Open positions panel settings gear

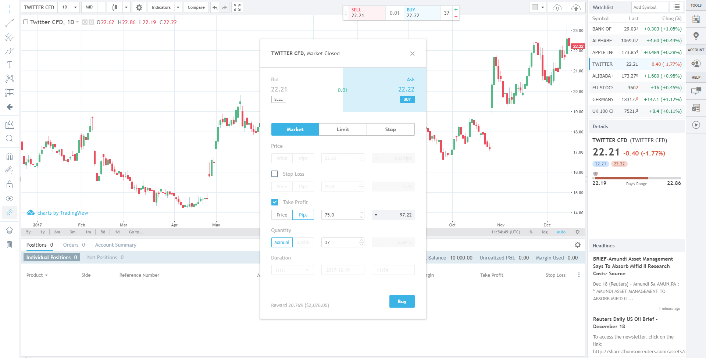578,245
